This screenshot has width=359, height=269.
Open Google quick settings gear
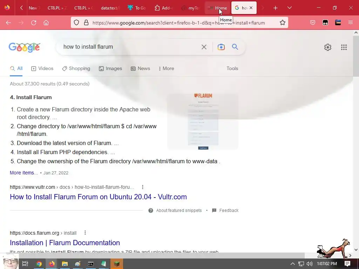328,47
